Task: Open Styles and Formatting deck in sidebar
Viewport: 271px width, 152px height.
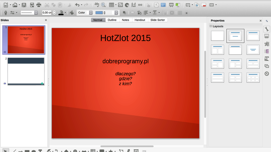Action: 267,59
